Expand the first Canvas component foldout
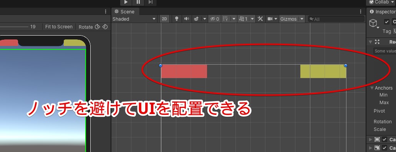Viewport: 396px width, 152px height. coord(371,139)
